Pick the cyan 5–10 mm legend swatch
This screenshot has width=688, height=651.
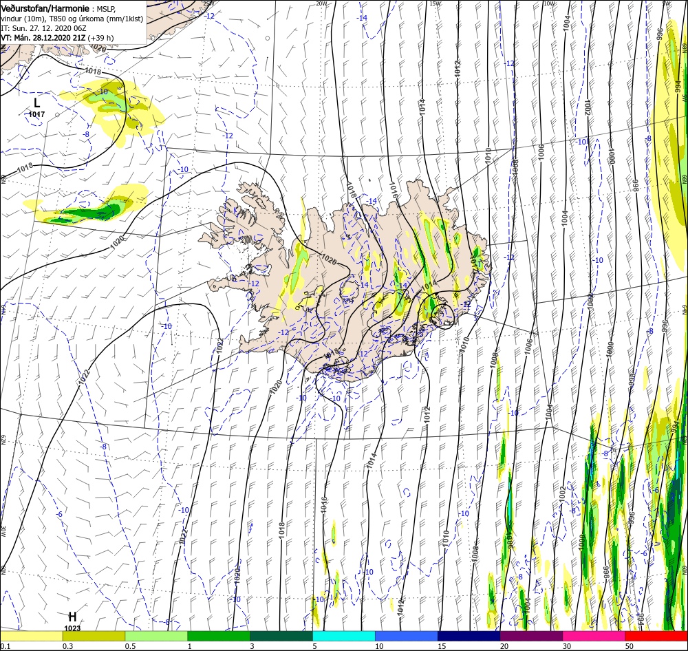344,636
